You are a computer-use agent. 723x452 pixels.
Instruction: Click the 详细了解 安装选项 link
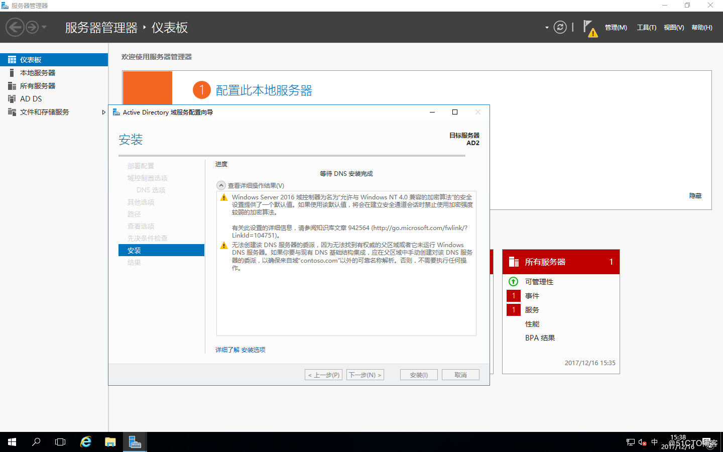pos(240,350)
